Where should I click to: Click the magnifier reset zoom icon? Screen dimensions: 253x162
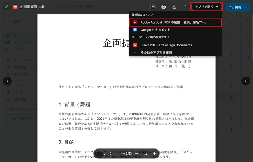point(146,153)
